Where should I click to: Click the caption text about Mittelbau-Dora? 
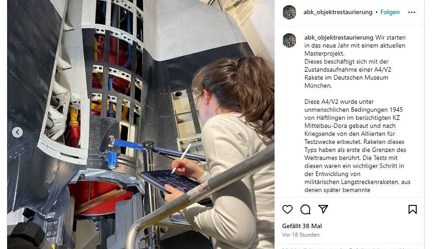click(x=357, y=146)
